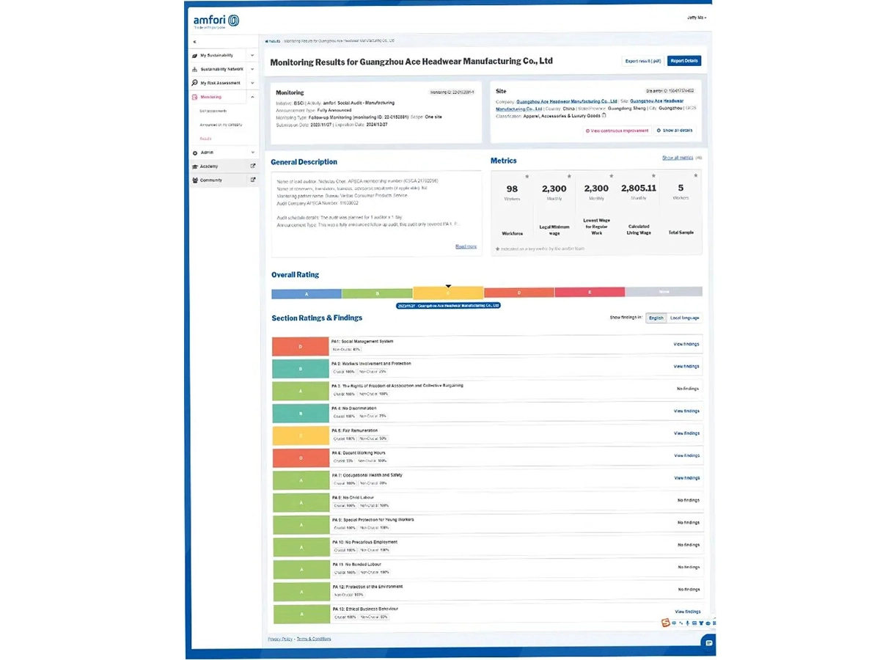This screenshot has width=880, height=660.
Task: Click Show all metrics link
Action: 677,158
